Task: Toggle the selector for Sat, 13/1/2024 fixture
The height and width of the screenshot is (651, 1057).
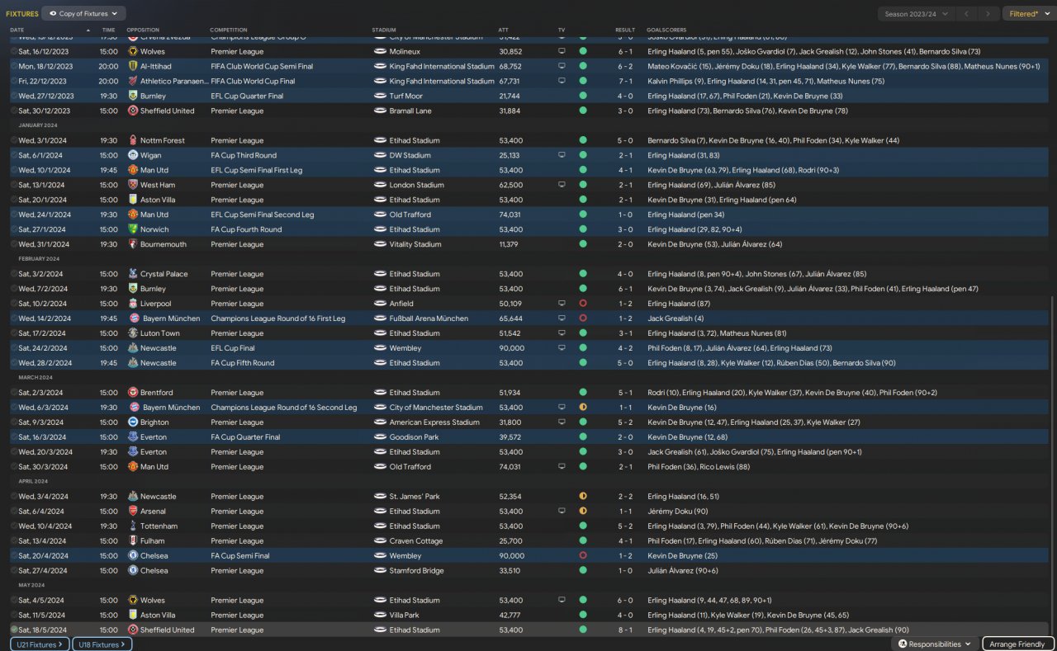Action: [14, 185]
